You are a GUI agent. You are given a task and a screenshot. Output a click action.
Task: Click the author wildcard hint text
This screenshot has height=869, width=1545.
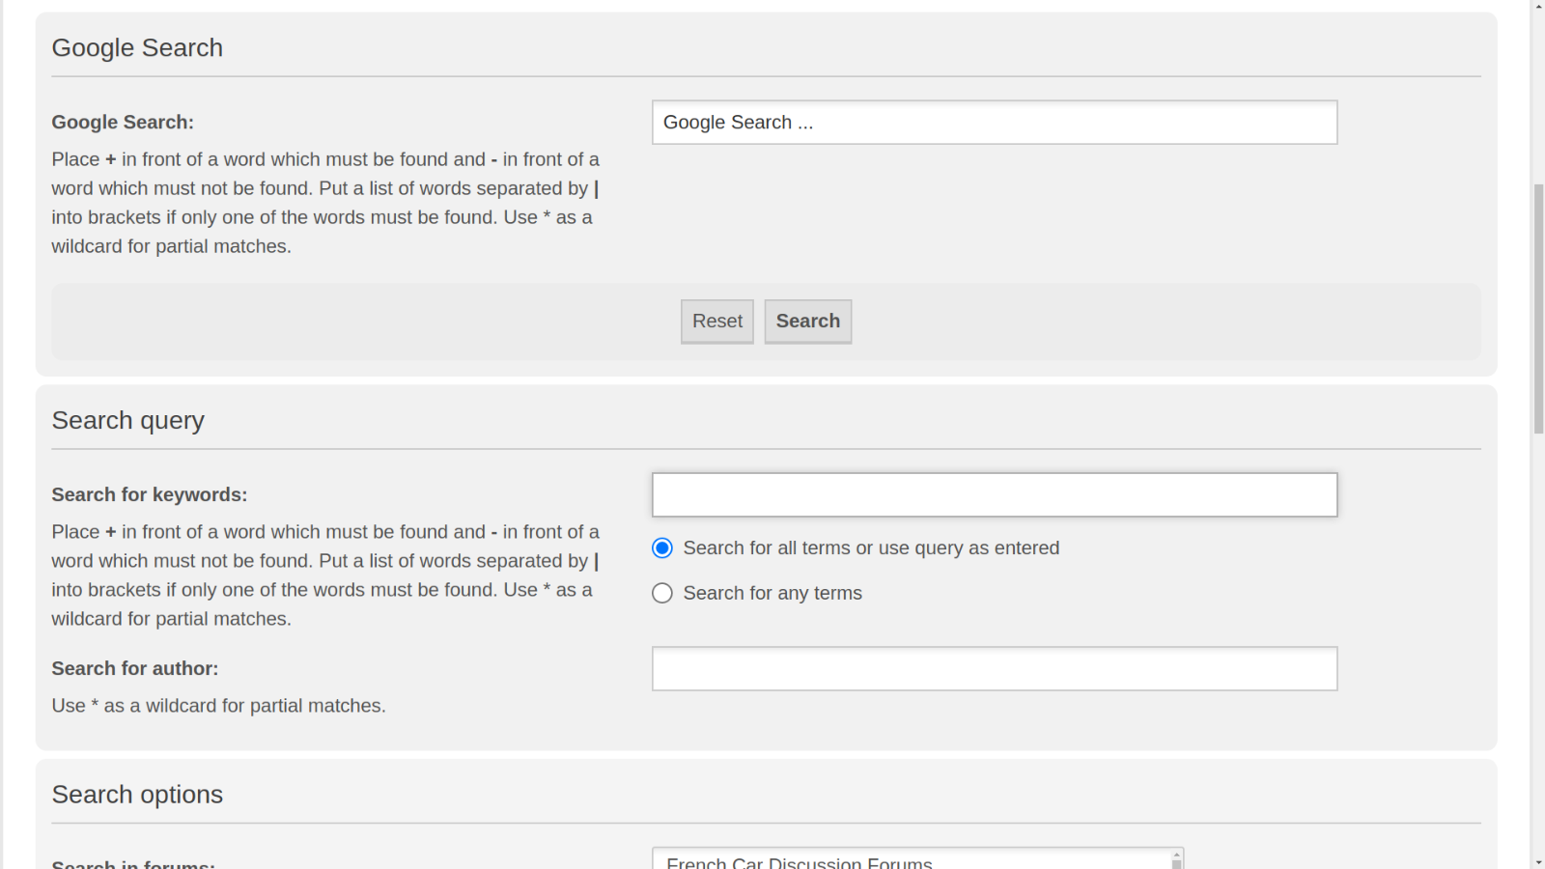219,706
